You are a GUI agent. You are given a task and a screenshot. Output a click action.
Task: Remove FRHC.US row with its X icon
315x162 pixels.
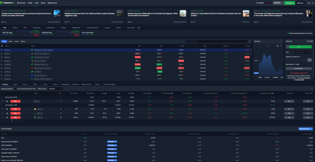[x=1, y=50]
